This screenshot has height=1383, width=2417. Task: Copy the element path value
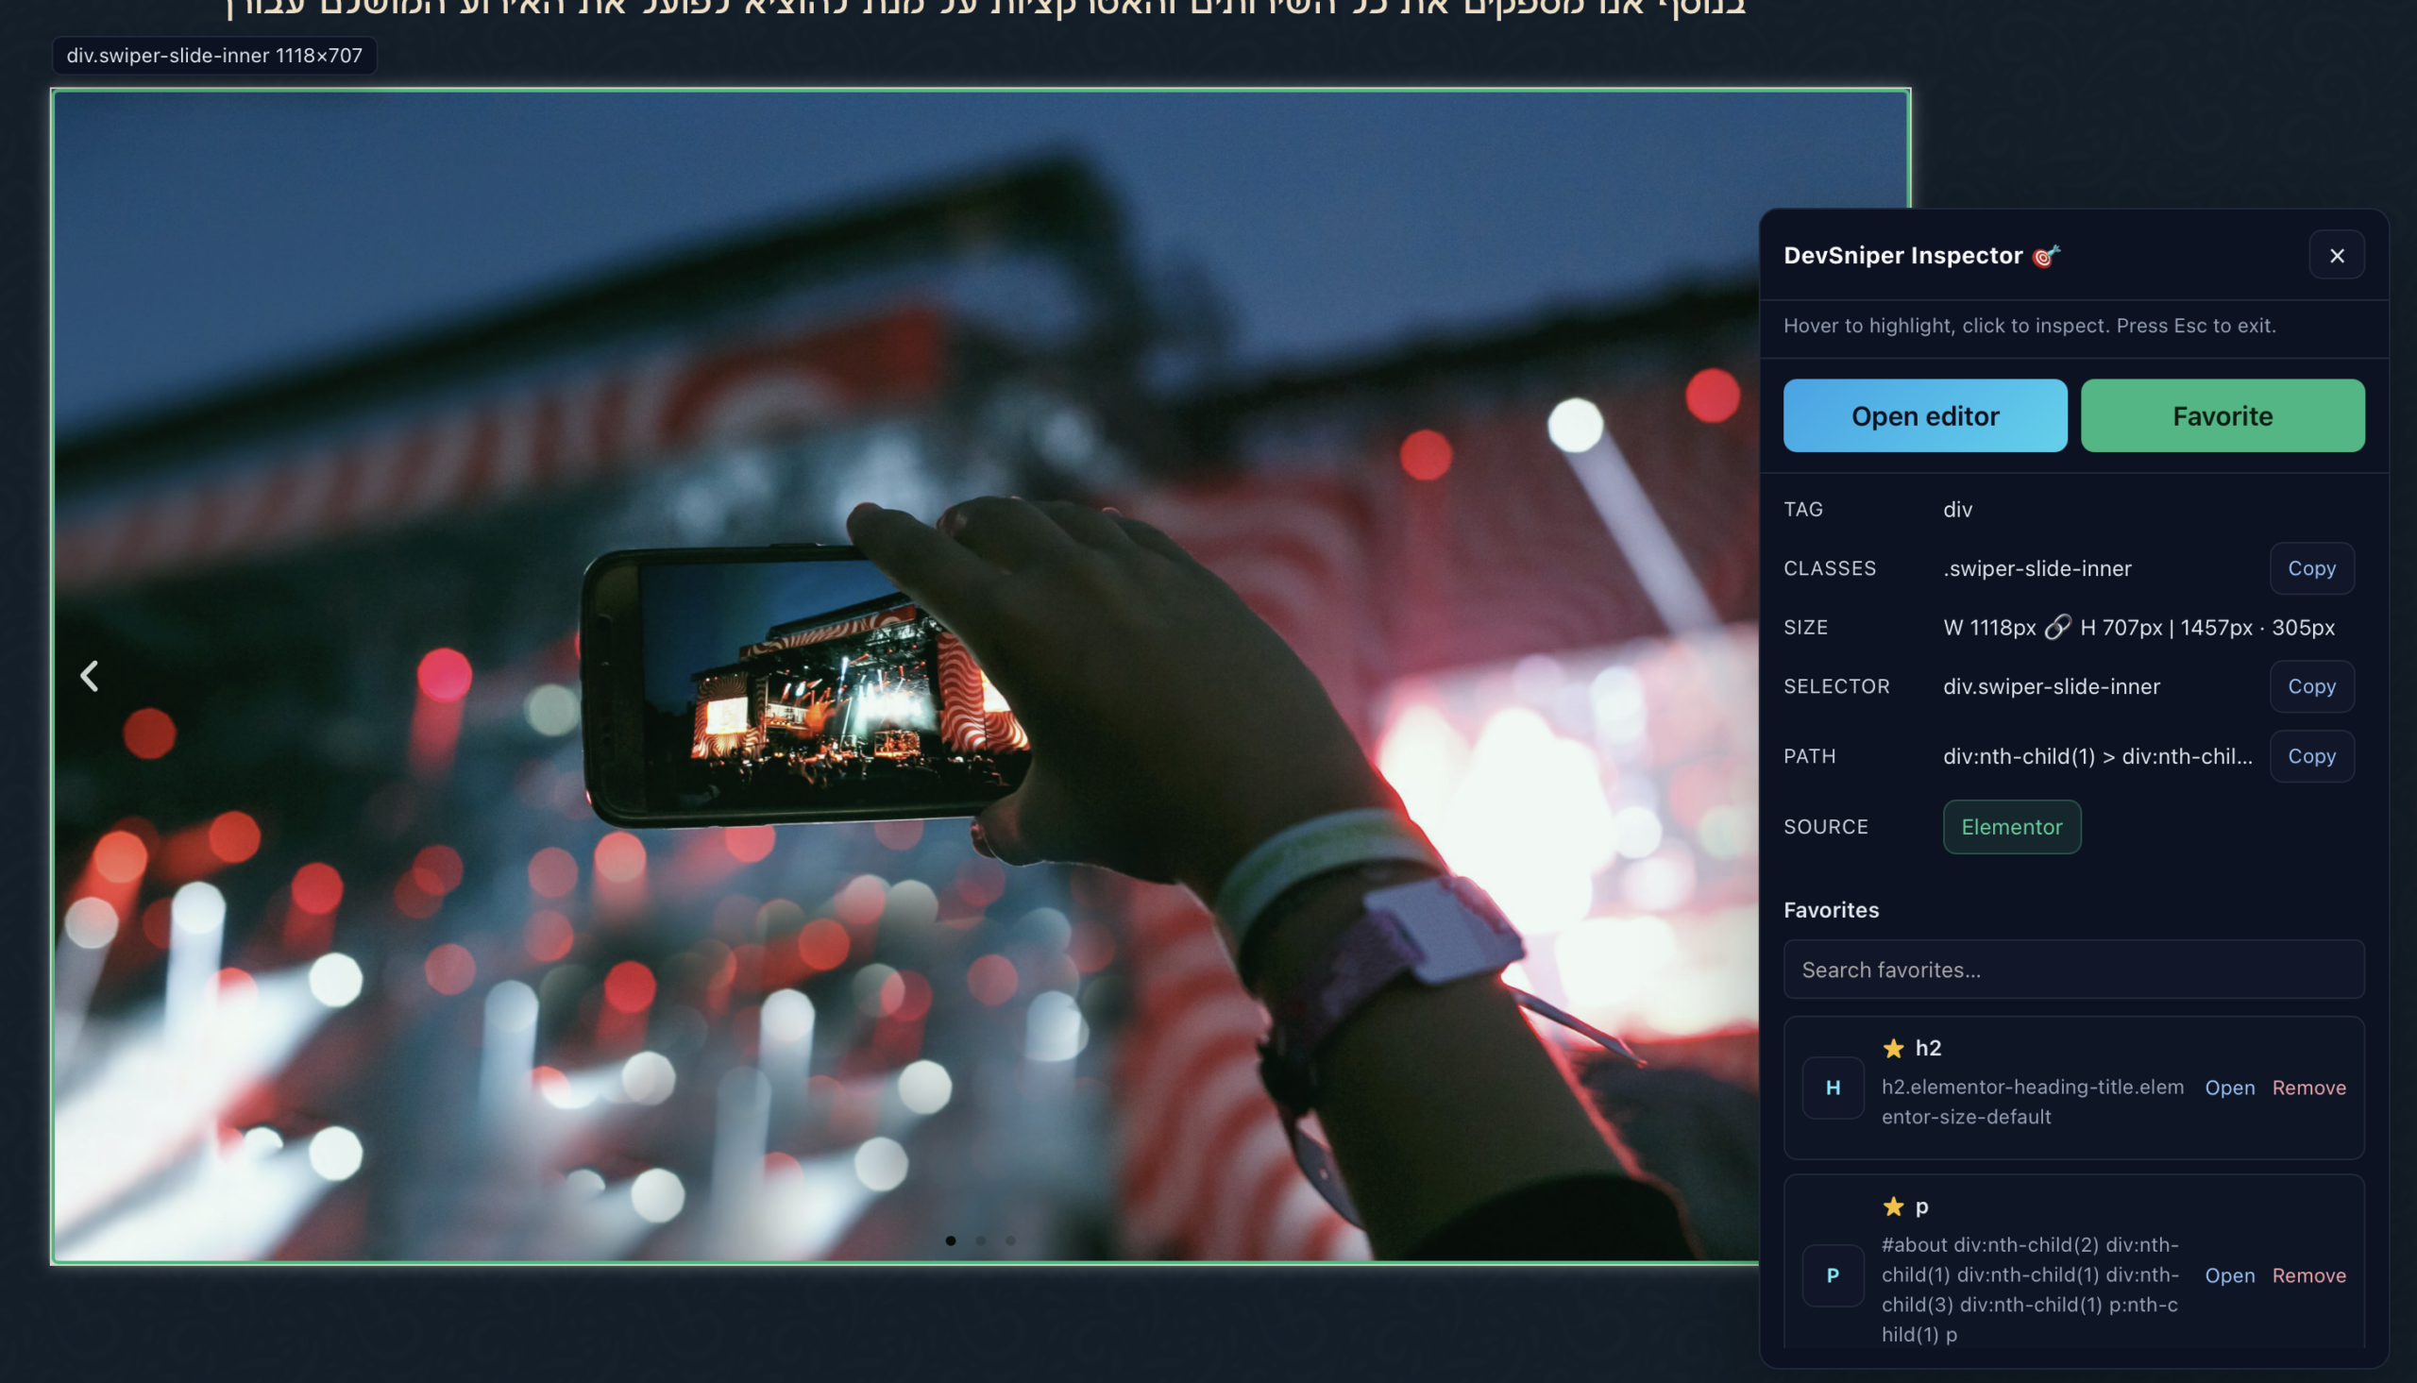pos(2310,756)
